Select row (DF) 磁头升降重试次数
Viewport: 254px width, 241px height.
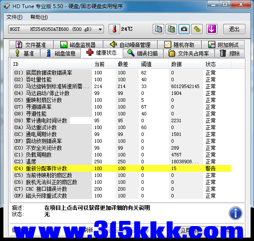[x=121, y=196]
